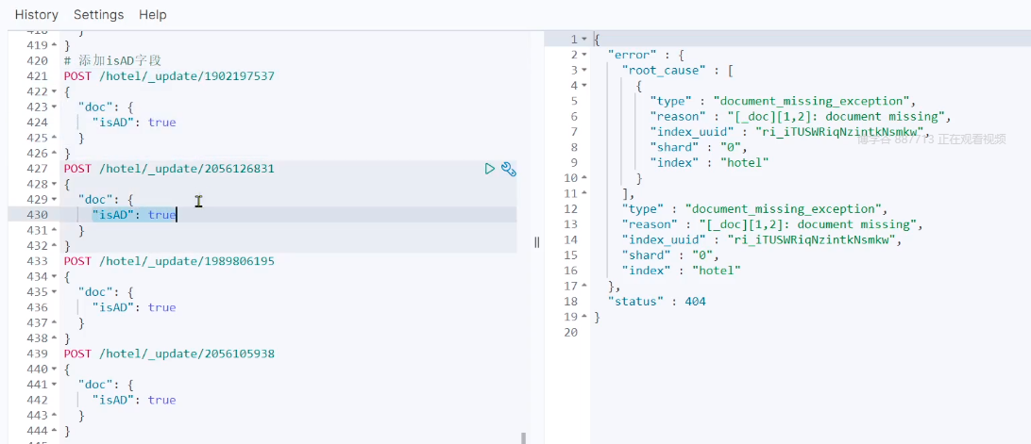Open the Help menu

(153, 14)
